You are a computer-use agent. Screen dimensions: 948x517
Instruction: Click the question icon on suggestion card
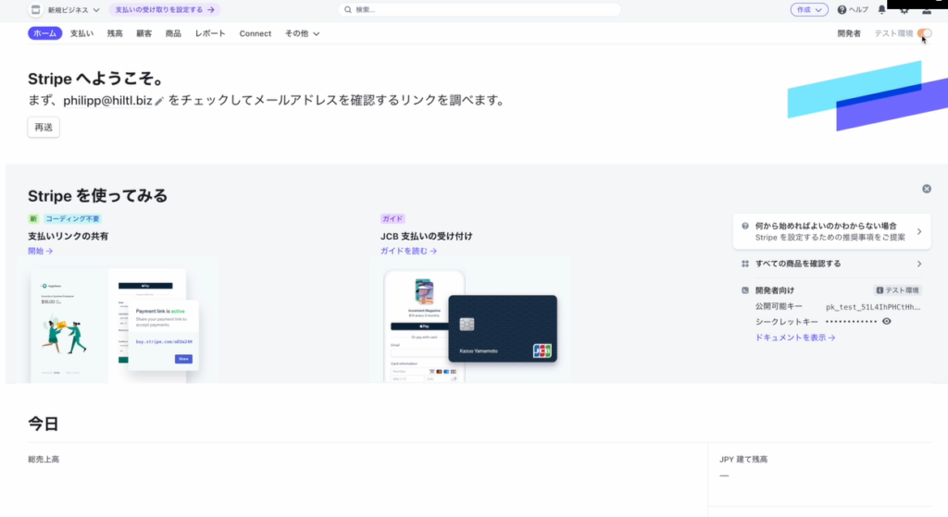coord(745,226)
